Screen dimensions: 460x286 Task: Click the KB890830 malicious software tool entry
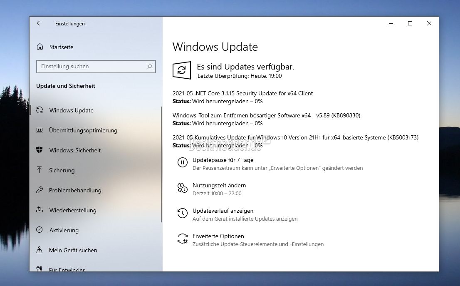[x=266, y=115]
